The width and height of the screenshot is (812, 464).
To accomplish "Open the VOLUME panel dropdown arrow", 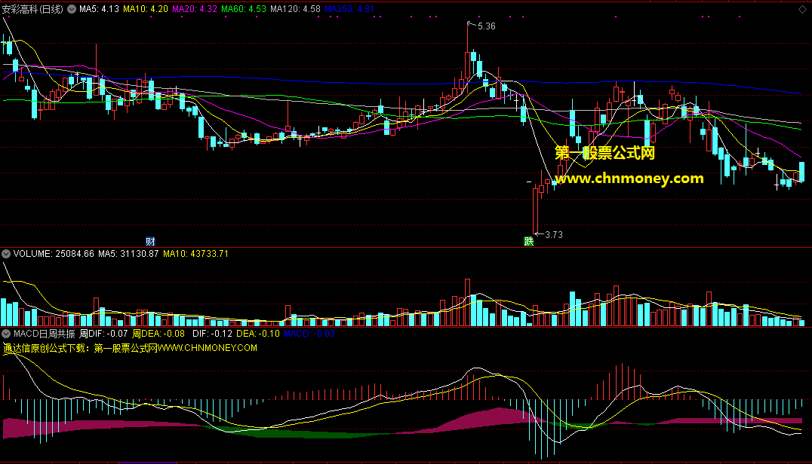I will click(x=6, y=254).
